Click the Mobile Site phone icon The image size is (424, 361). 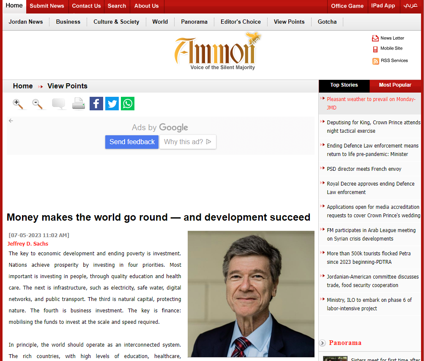tap(375, 49)
